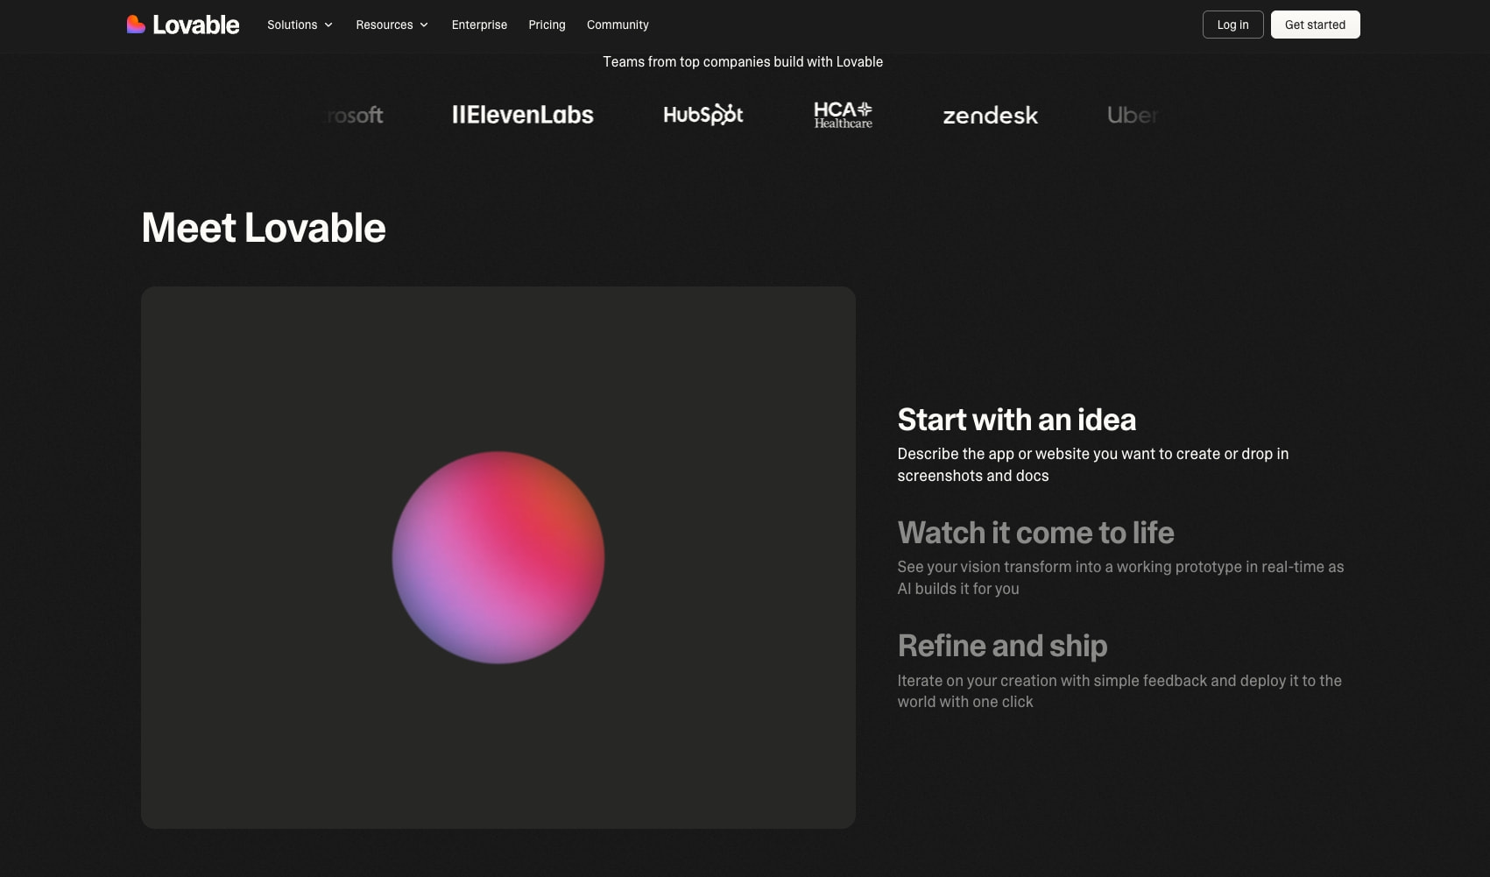Expand the Resources dropdown menu
Image resolution: width=1490 pixels, height=877 pixels.
[392, 25]
